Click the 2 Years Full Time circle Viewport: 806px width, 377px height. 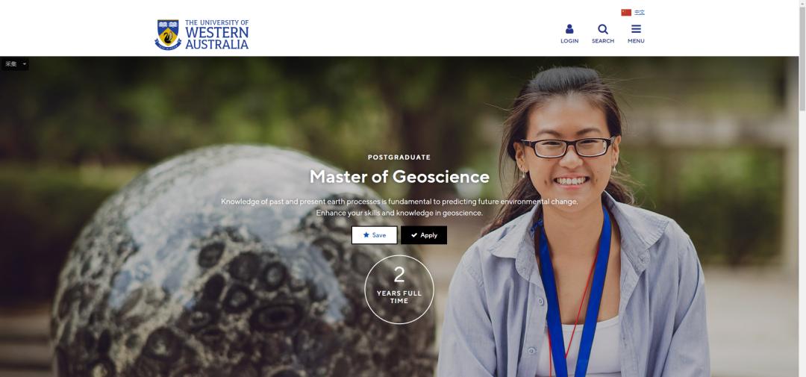pyautogui.click(x=399, y=290)
